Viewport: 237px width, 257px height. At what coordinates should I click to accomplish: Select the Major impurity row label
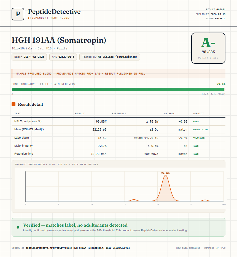(x=23, y=145)
